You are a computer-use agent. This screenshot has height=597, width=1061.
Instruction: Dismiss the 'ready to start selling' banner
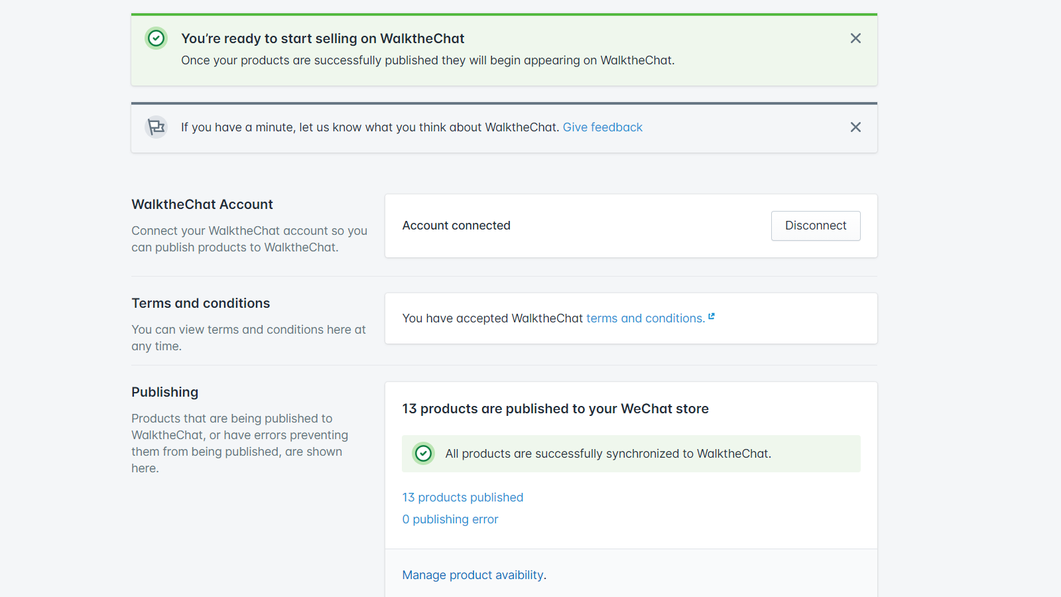[x=855, y=38]
